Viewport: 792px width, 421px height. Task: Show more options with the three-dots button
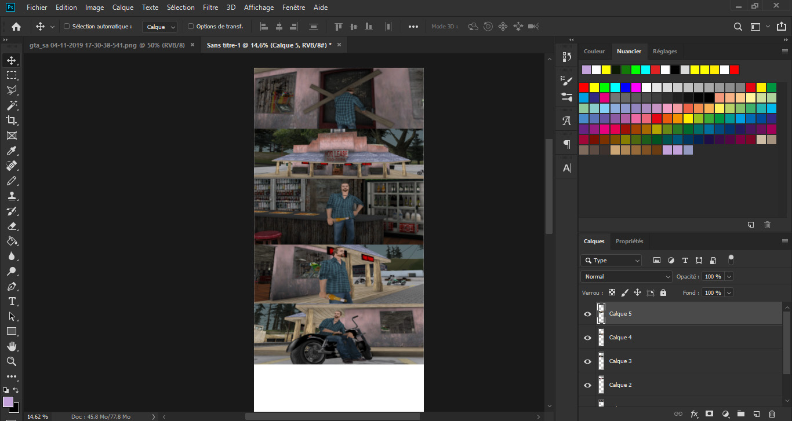[x=413, y=27]
